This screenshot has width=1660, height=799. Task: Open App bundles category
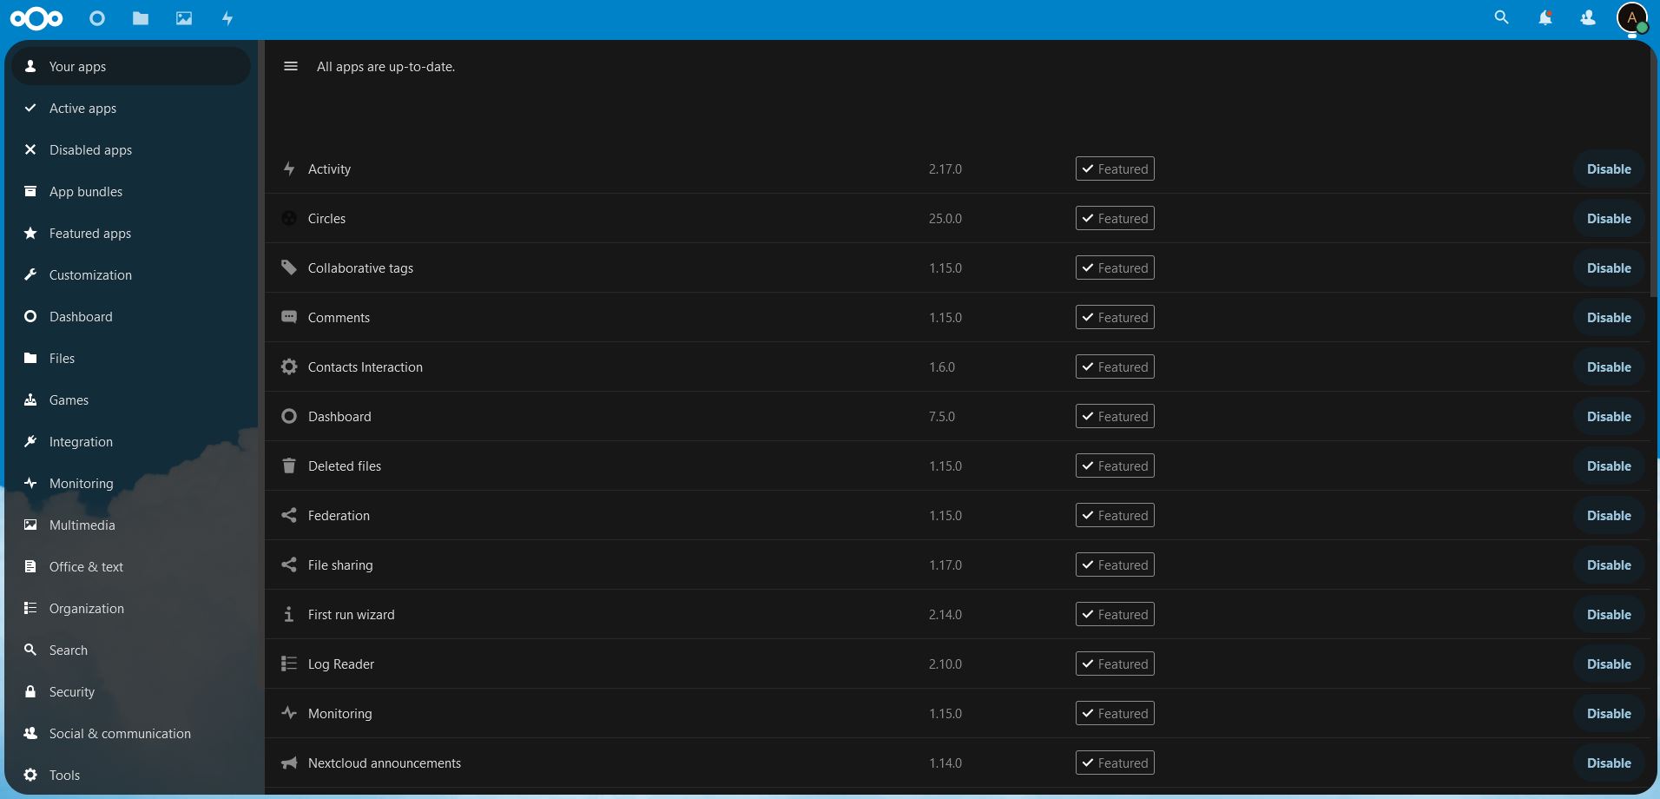(x=130, y=191)
